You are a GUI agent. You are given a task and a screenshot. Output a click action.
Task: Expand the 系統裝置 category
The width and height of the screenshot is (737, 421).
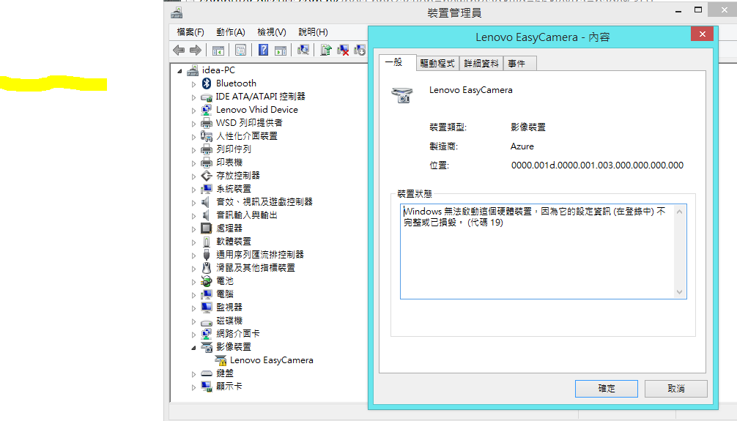click(193, 190)
